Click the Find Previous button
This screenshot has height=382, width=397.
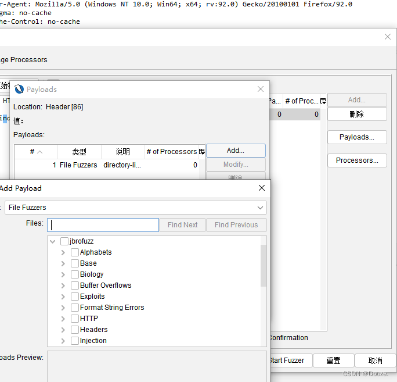(x=236, y=225)
